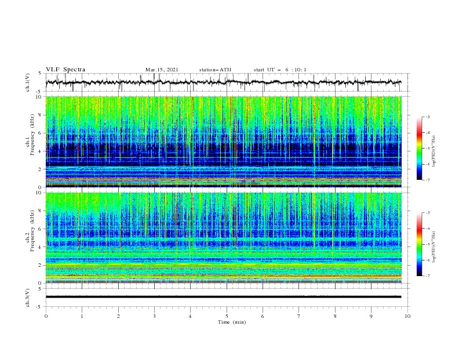Click the ch.1 'Frequency (kHz)' axis label

(x=32, y=133)
